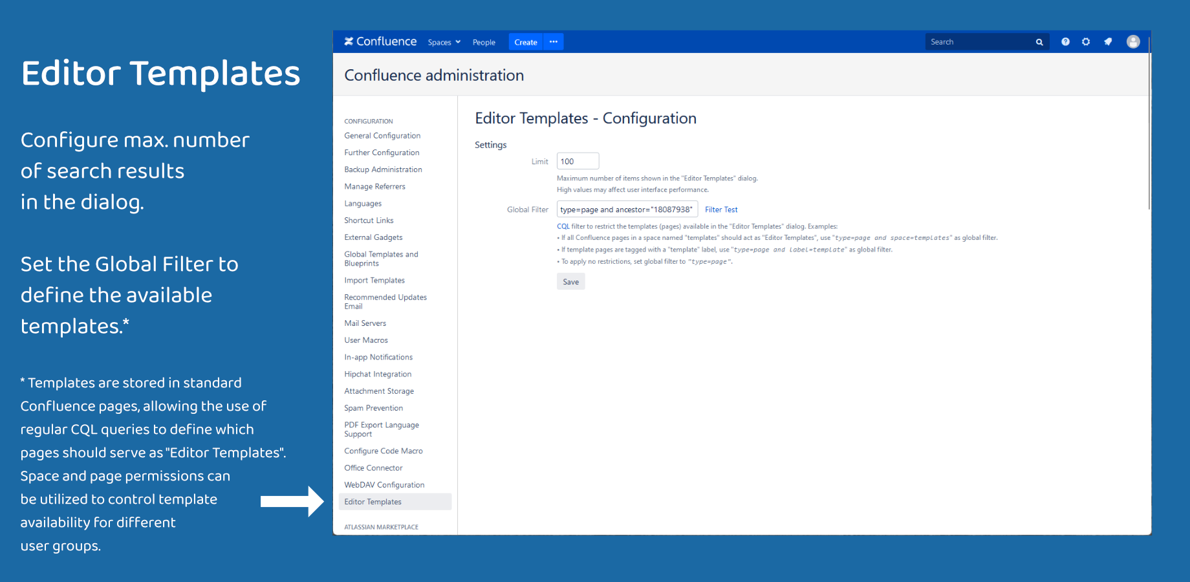1190x582 pixels.
Task: Open the CQL help link
Action: pos(563,226)
